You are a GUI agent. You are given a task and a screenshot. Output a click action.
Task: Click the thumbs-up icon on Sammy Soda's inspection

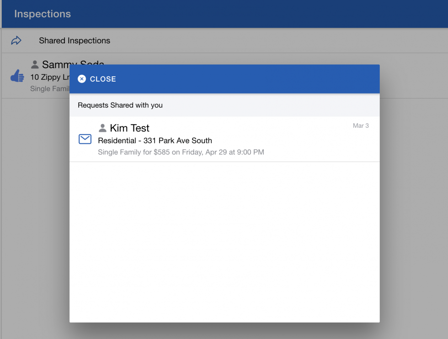[x=17, y=76]
